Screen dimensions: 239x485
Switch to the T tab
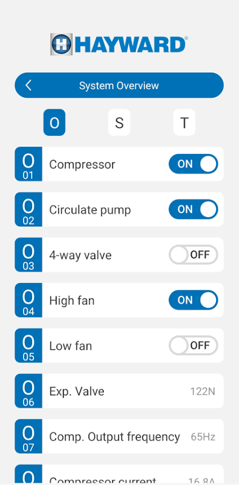click(x=184, y=122)
